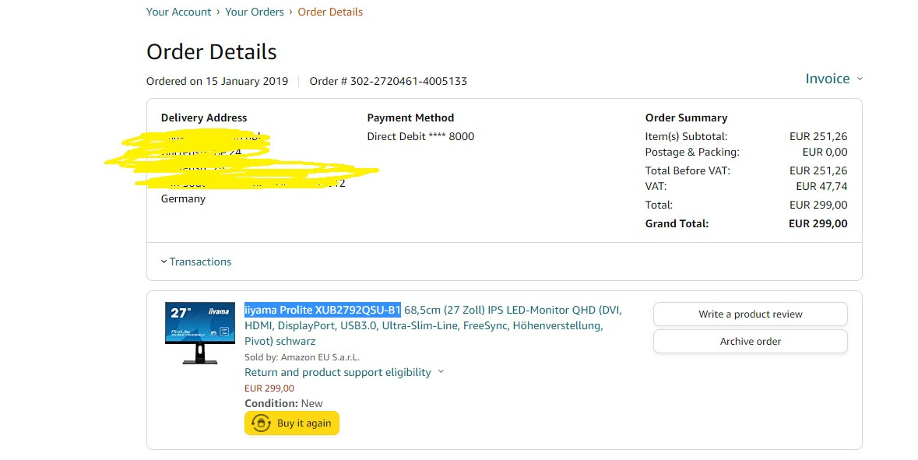
Task: Click the Archive order button
Action: coord(750,341)
